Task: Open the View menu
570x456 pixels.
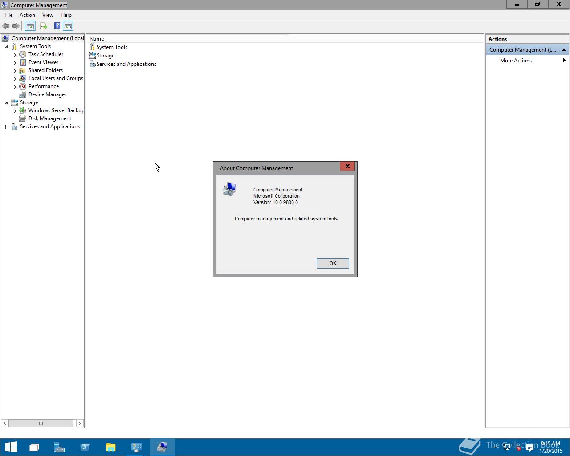Action: 48,15
